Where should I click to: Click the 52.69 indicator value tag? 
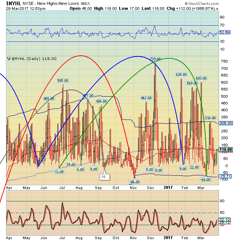click(225, 33)
